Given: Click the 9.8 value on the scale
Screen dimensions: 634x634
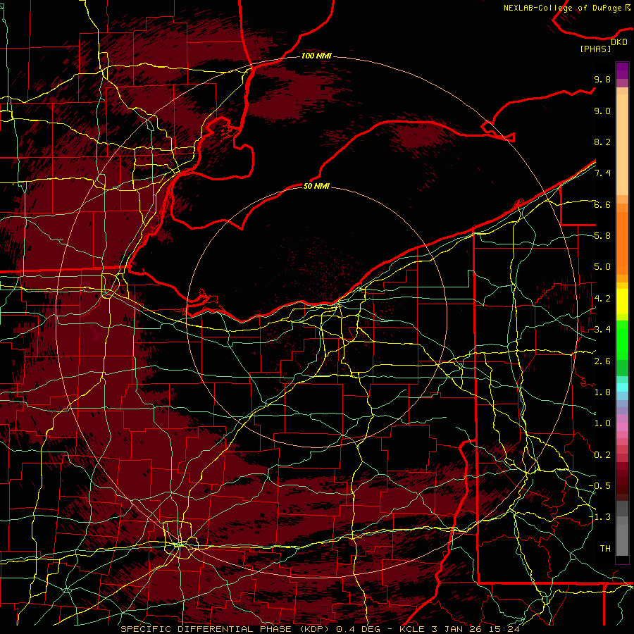Looking at the screenshot, I should [x=602, y=79].
